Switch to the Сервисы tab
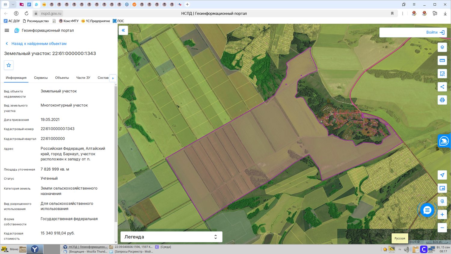The height and width of the screenshot is (254, 451). pos(41,78)
